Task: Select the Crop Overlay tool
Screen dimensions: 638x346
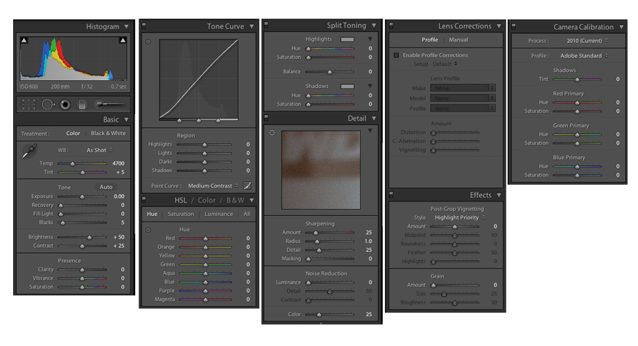Action: pos(28,104)
